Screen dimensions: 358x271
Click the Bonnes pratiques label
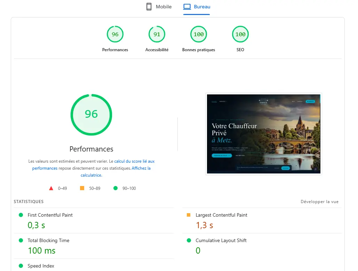(x=199, y=50)
